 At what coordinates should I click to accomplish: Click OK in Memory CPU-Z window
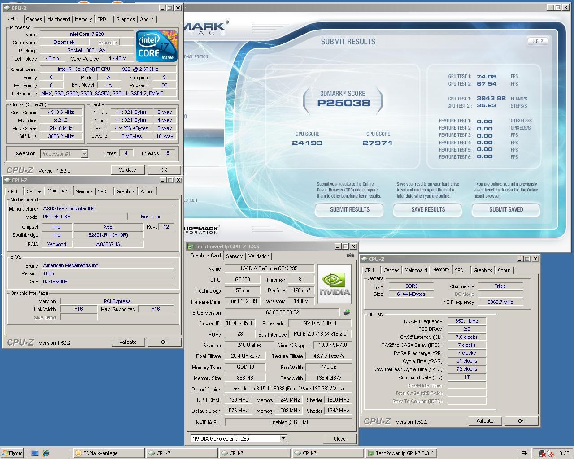tap(521, 421)
